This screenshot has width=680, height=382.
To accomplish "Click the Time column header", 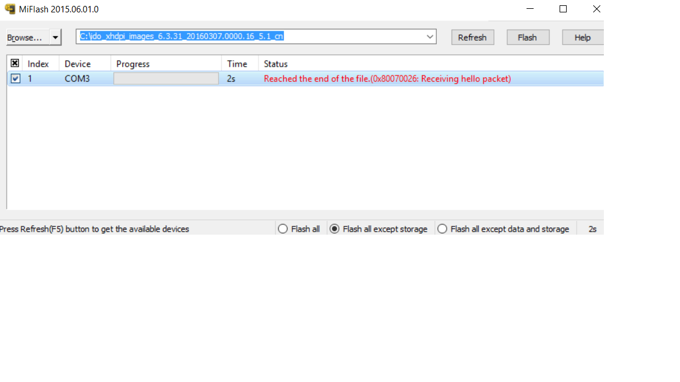I will [x=240, y=64].
